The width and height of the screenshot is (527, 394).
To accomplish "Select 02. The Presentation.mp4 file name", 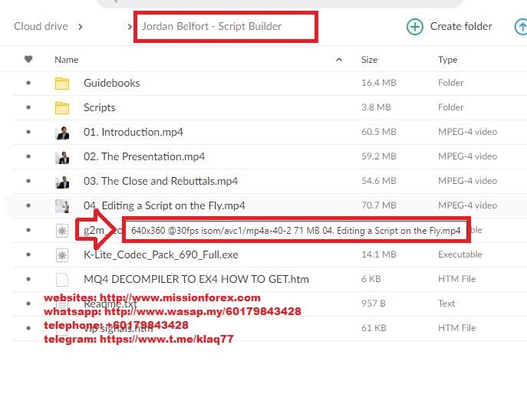I will point(144,156).
